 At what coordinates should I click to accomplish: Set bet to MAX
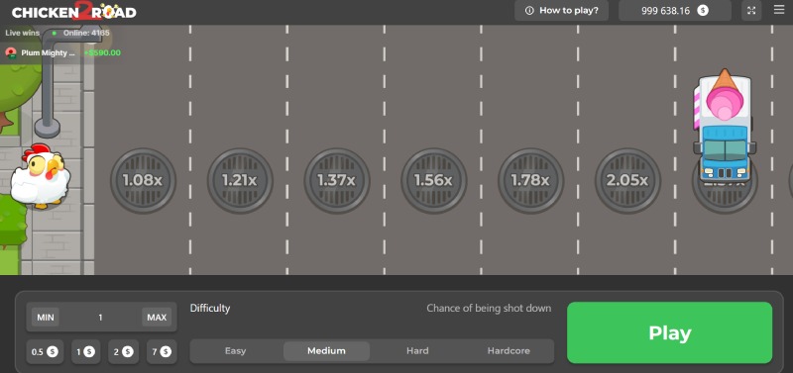point(157,318)
